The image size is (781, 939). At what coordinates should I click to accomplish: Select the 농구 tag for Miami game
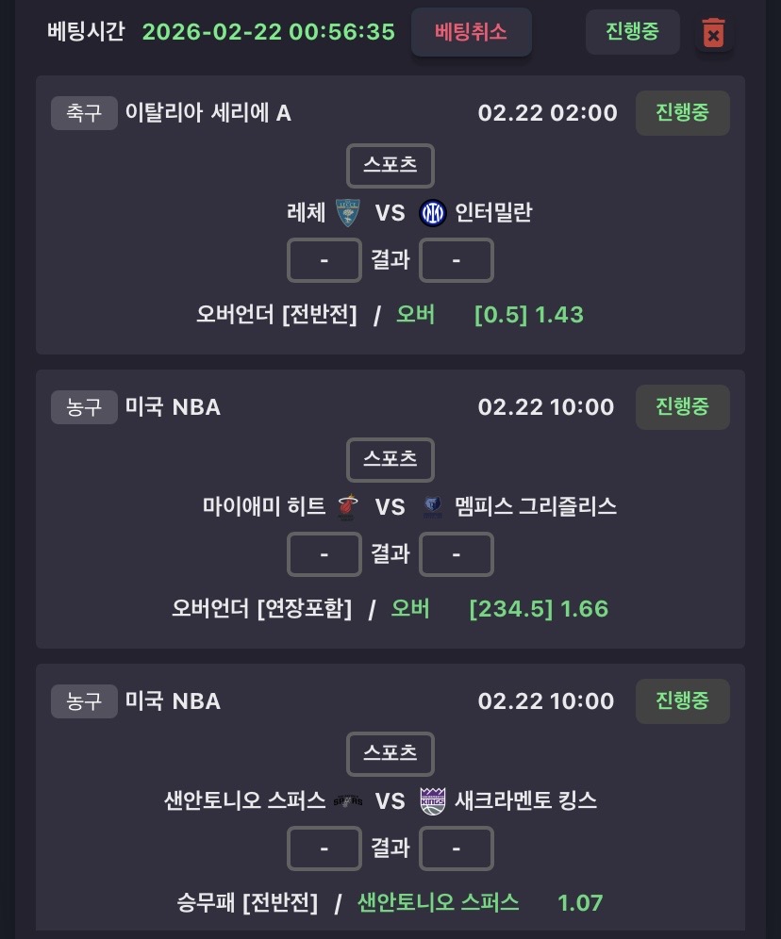pyautogui.click(x=84, y=407)
